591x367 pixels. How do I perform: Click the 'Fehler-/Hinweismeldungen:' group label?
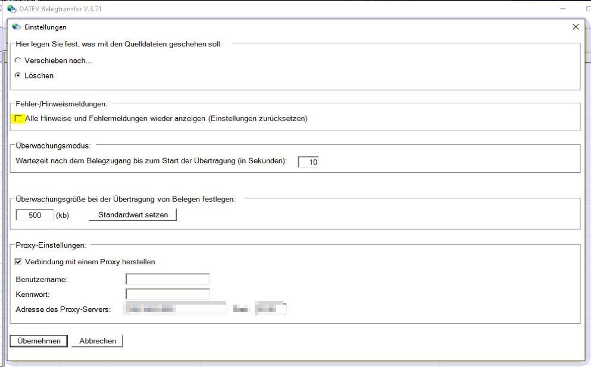pyautogui.click(x=61, y=104)
